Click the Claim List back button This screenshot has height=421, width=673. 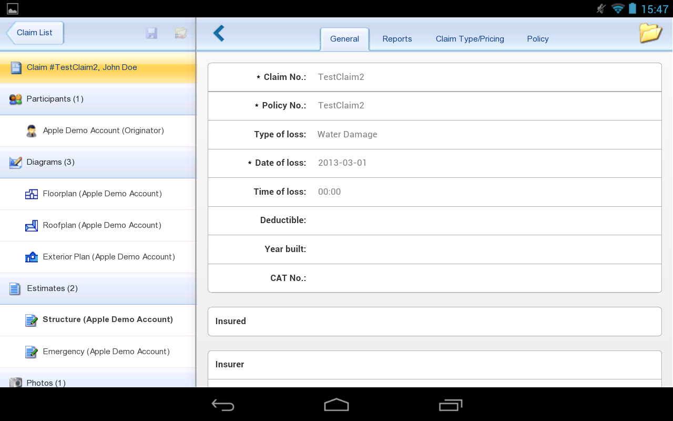click(x=34, y=33)
